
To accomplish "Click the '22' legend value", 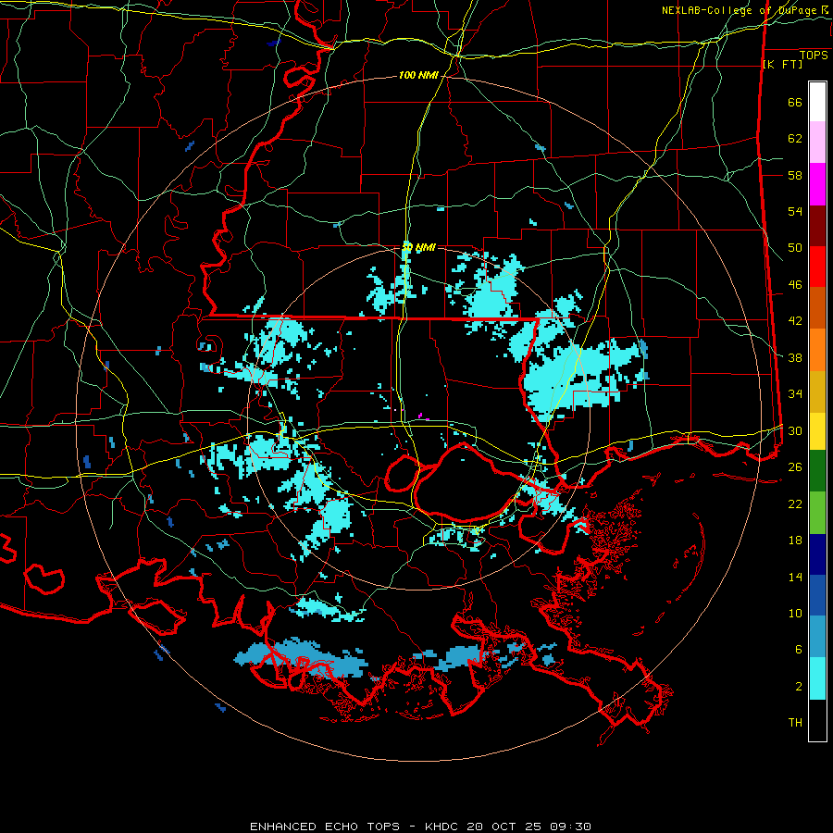I will tap(795, 504).
